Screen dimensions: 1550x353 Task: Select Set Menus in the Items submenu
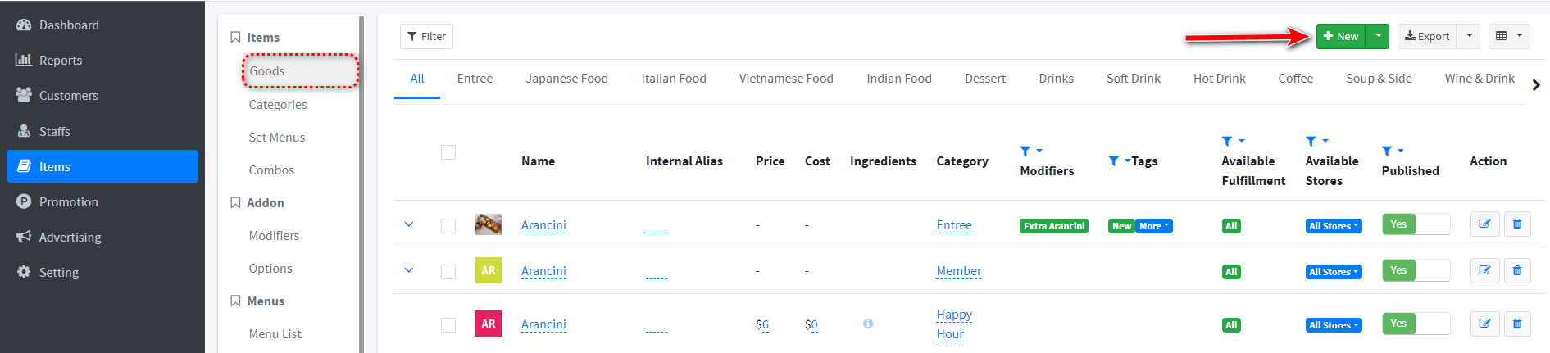click(x=277, y=138)
